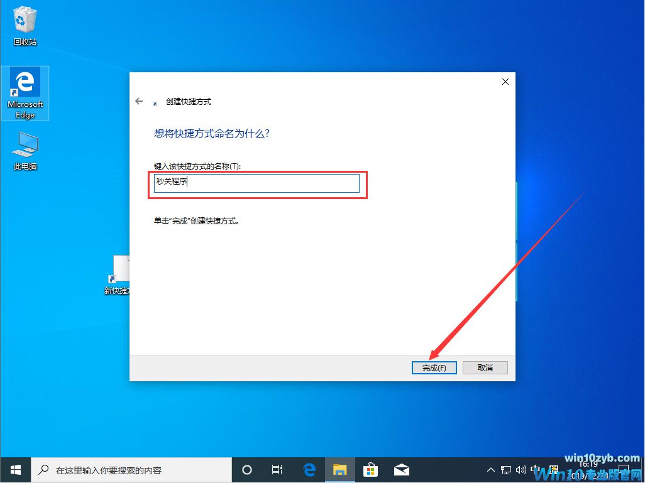645x483 pixels.
Task: Open File Explorer from the taskbar
Action: [x=340, y=469]
